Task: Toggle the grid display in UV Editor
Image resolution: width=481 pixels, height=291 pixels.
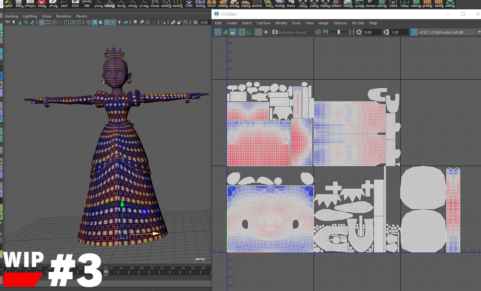Action: [x=258, y=32]
